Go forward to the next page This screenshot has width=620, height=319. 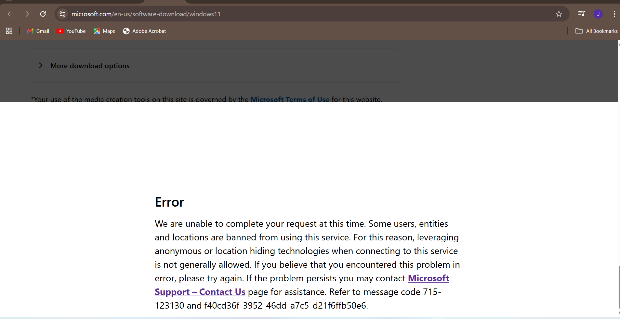26,14
